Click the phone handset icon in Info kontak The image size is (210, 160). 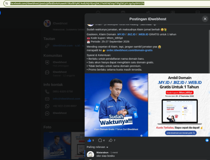click(47, 92)
